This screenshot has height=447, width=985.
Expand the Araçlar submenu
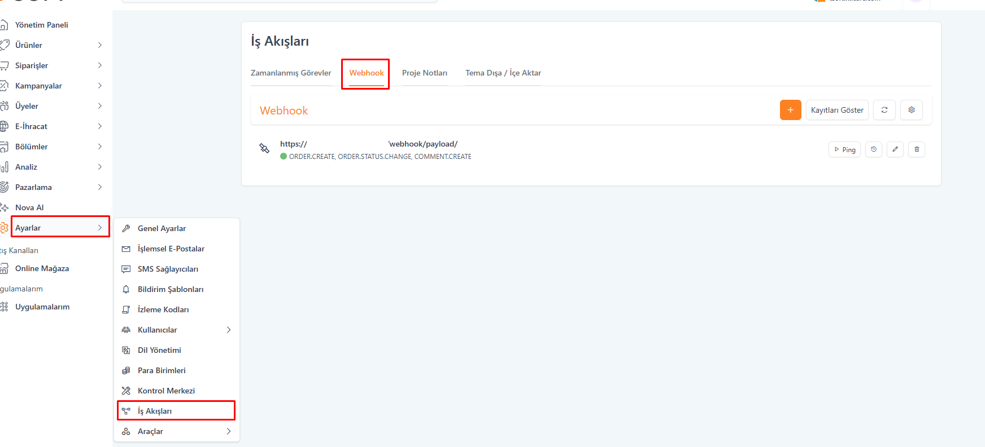point(228,431)
